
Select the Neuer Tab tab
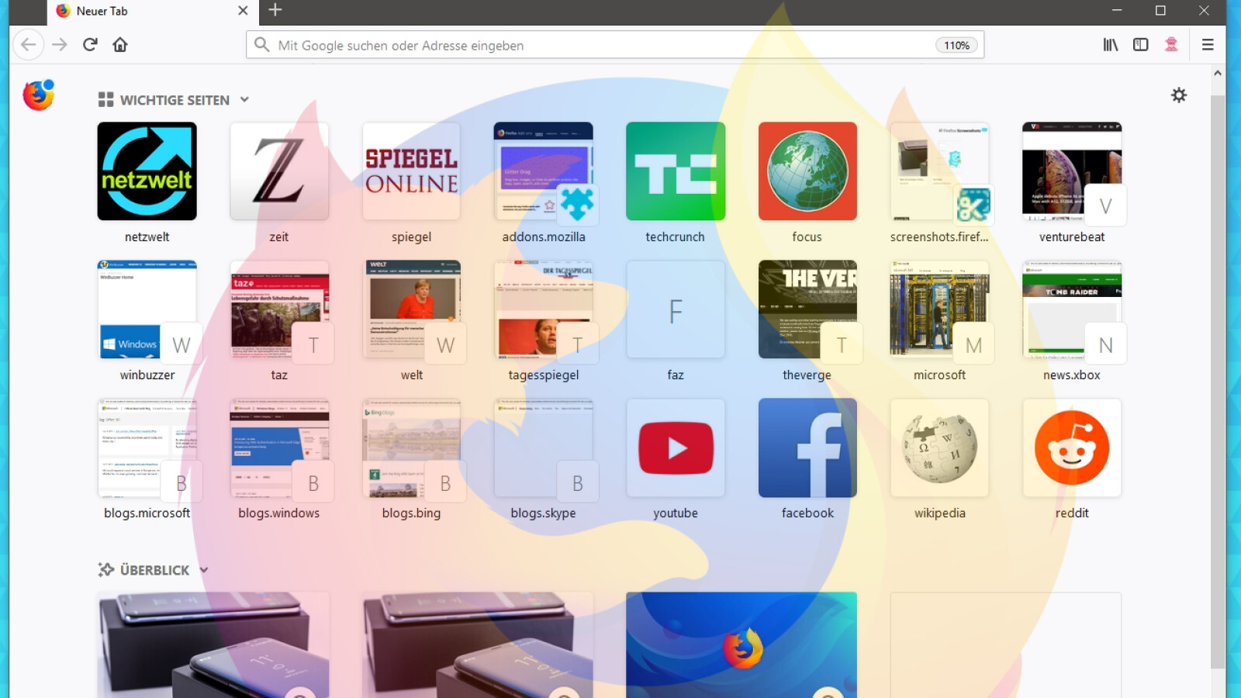coord(152,12)
